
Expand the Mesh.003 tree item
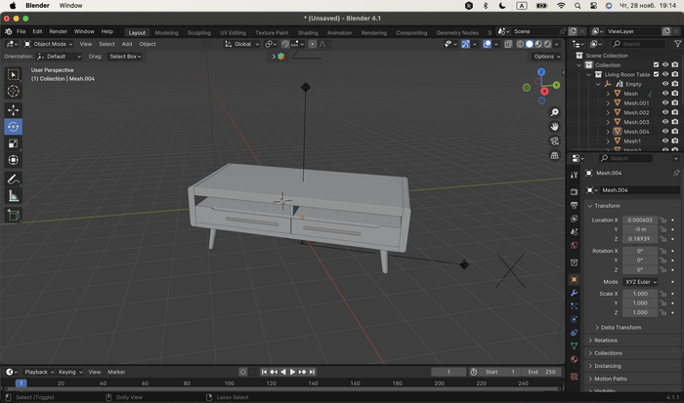[608, 122]
